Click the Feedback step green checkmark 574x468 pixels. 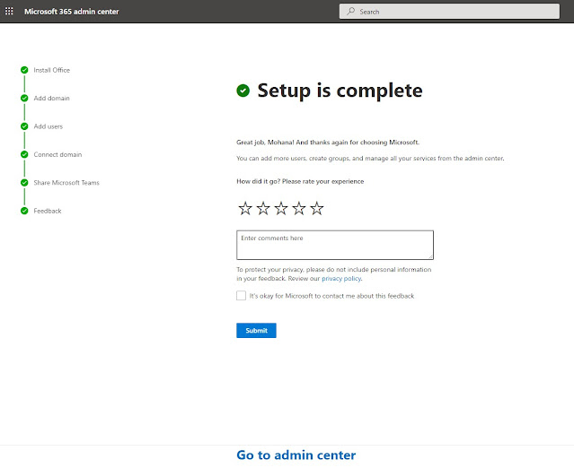pos(24,211)
